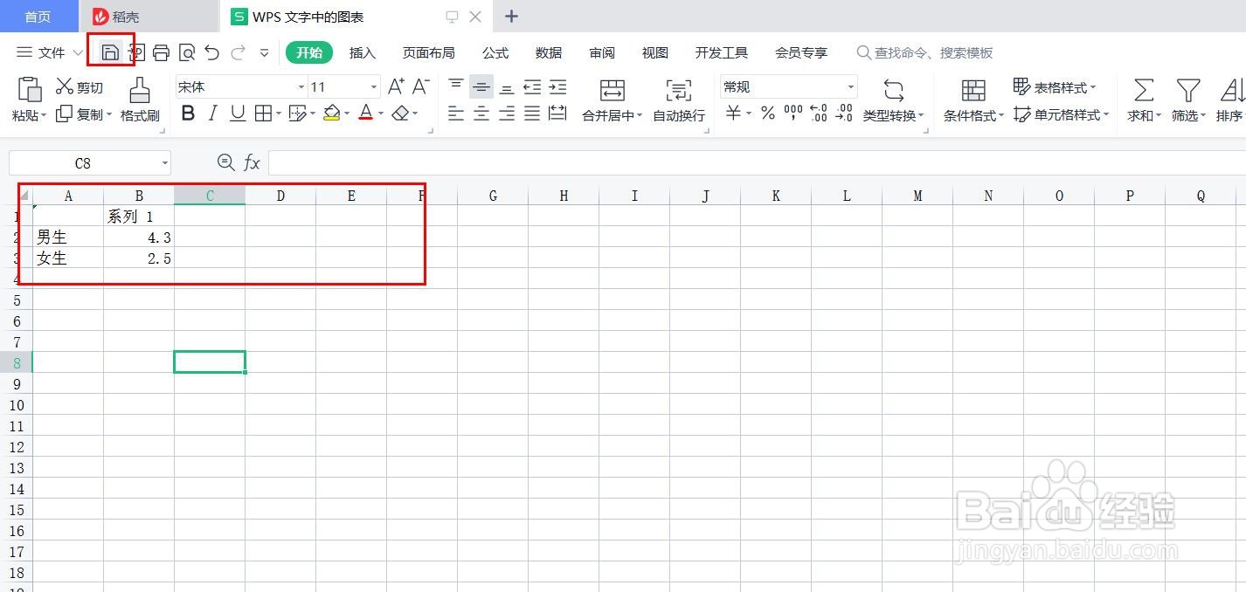Toggle Wrap Text 自动换行
This screenshot has height=592, width=1246.
point(679,100)
